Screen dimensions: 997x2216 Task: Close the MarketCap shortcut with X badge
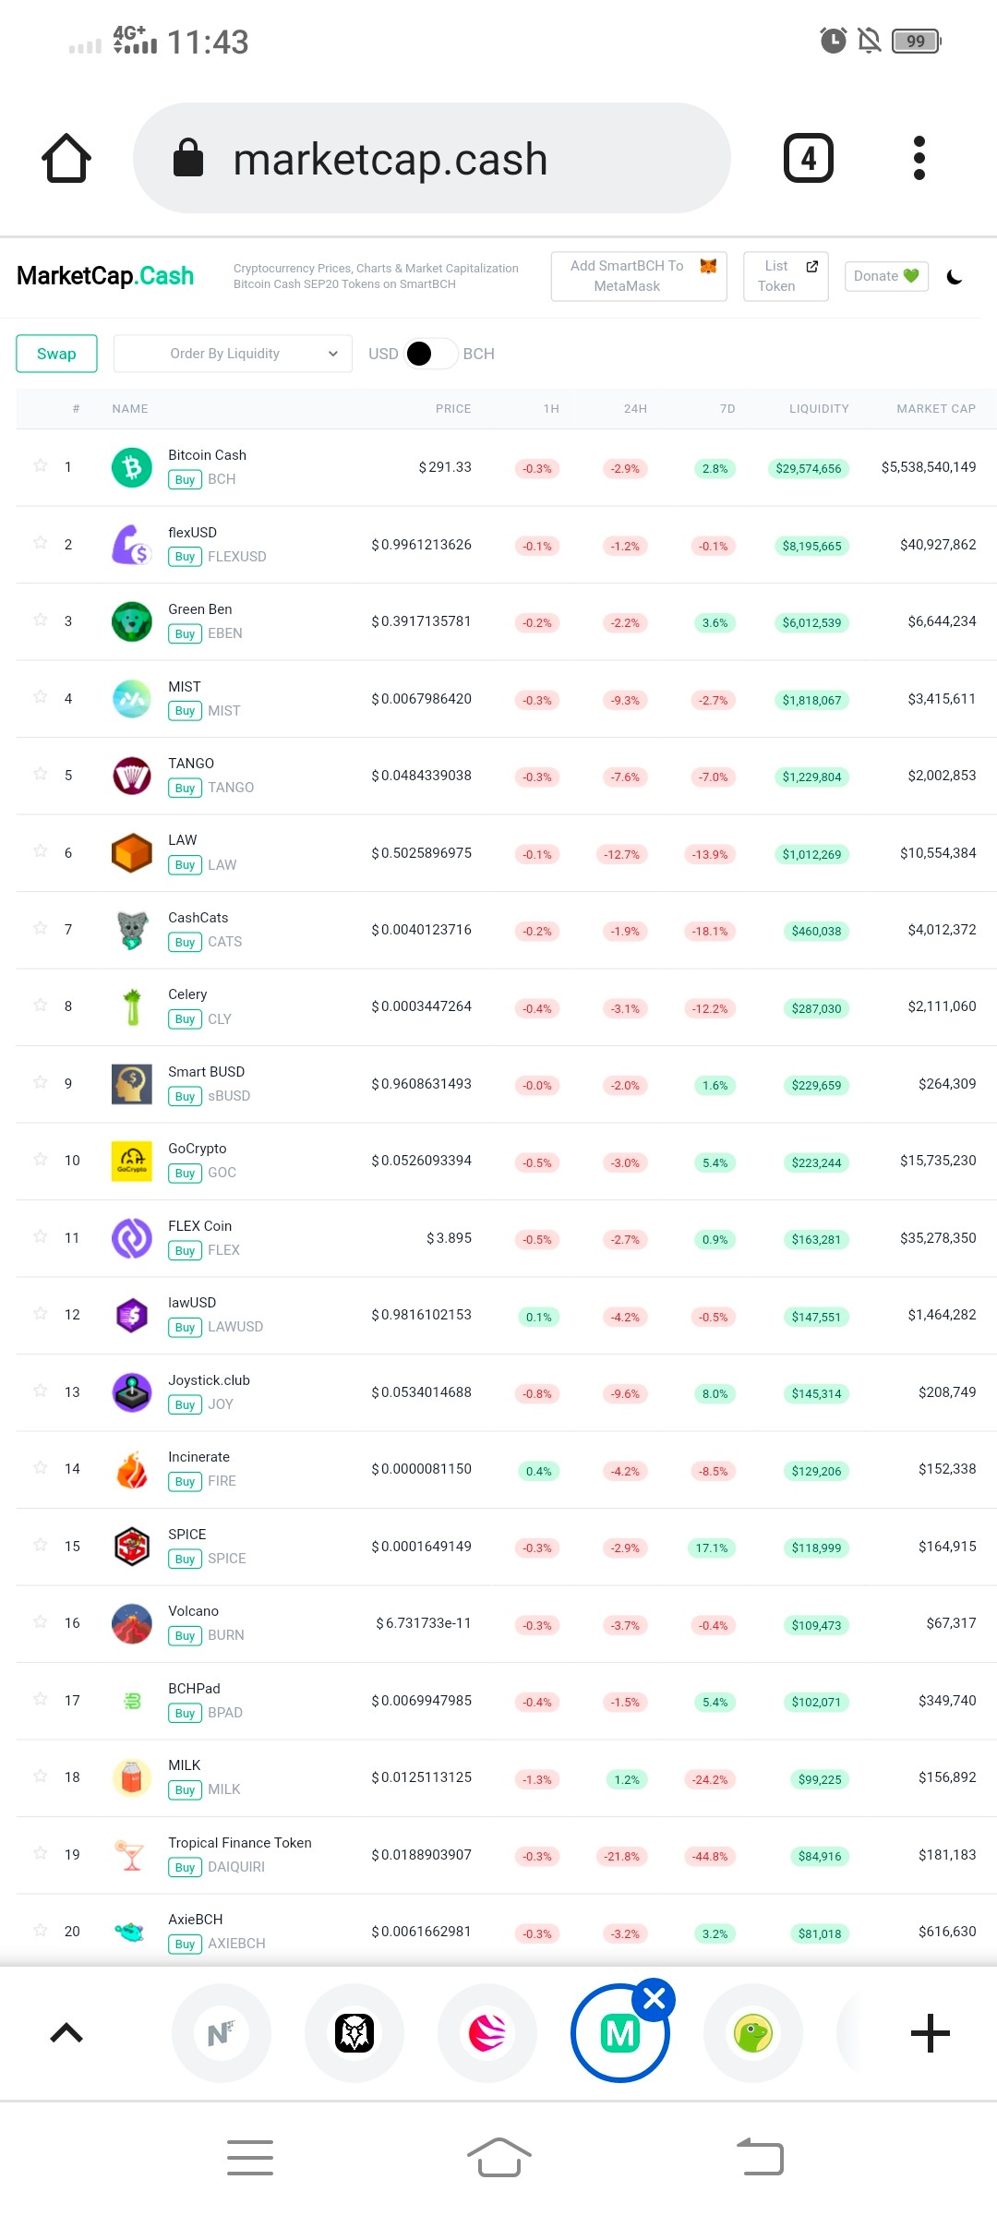tap(655, 2000)
